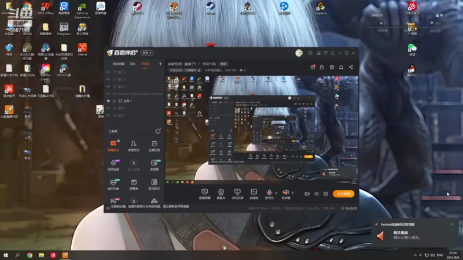Open the funnel icon in title bar
This screenshot has height=260, width=463.
[x=325, y=53]
